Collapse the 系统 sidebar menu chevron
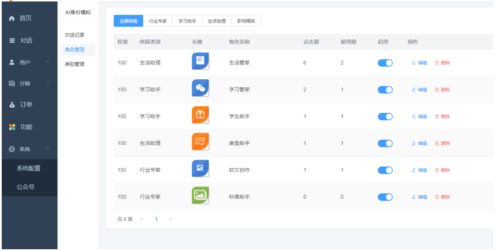The width and height of the screenshot is (497, 251). (x=48, y=149)
